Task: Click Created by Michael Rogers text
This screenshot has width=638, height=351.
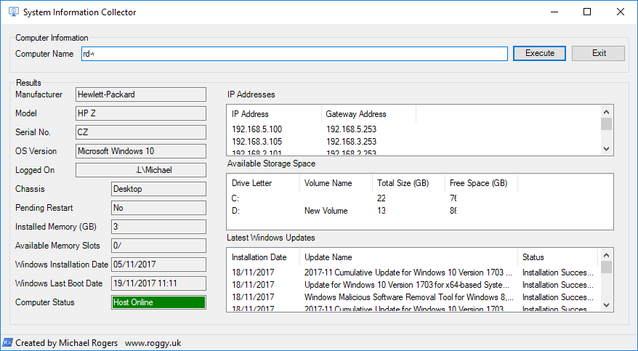Action: click(66, 343)
